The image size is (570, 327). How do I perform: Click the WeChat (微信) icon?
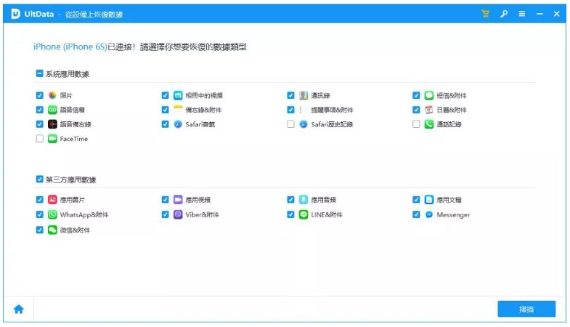coord(52,230)
